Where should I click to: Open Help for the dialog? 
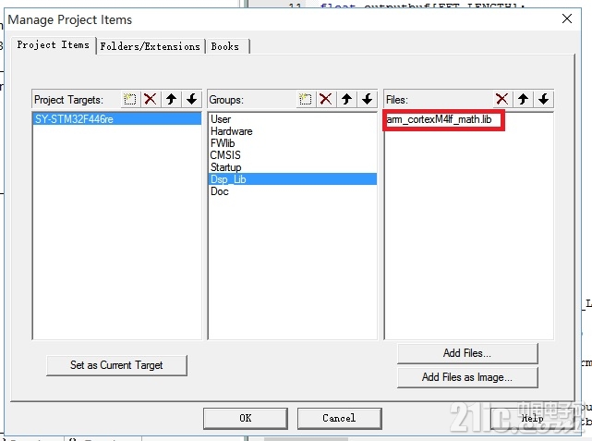click(532, 418)
